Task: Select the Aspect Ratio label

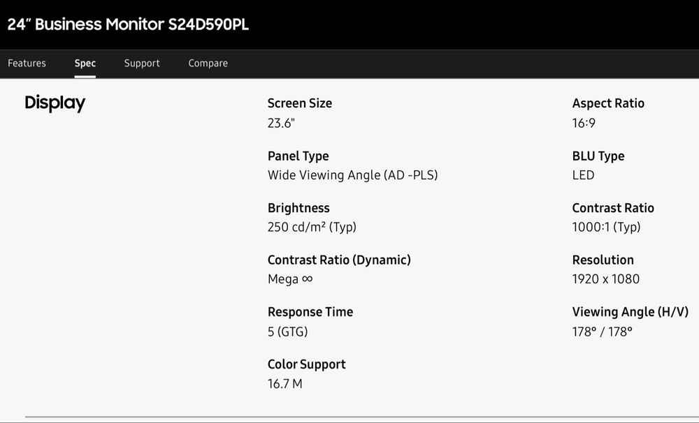Action: [x=608, y=103]
